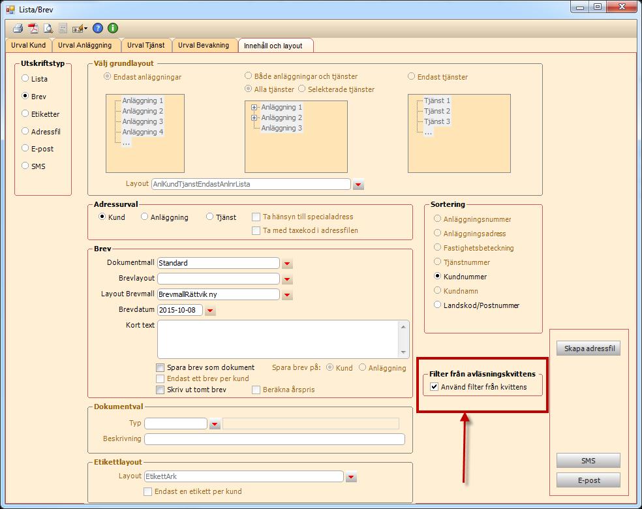Uncheck Använd filter från kvittens
This screenshot has width=642, height=509.
point(435,386)
